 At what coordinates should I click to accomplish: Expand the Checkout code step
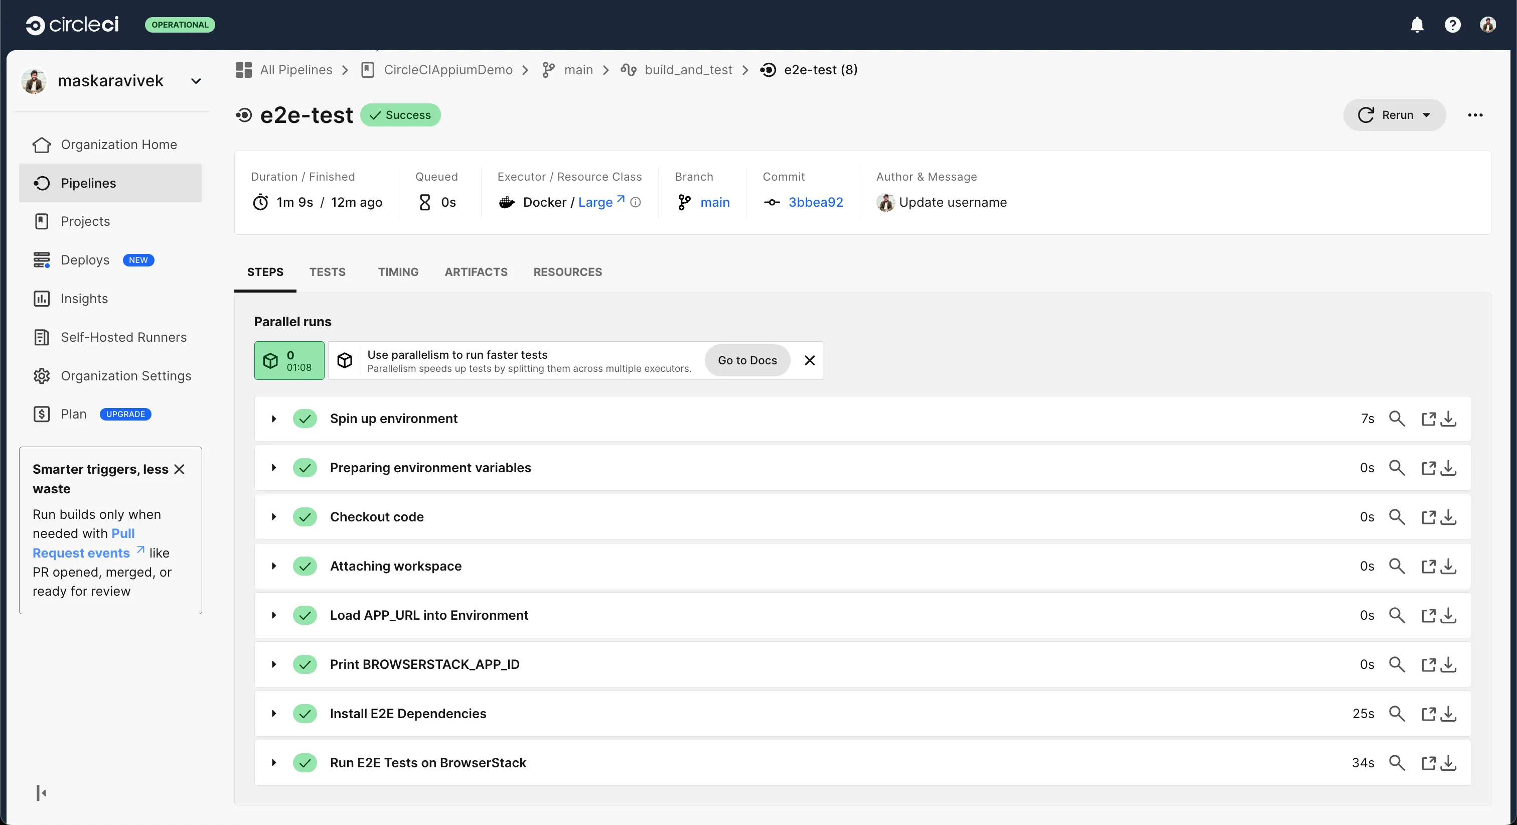(274, 517)
